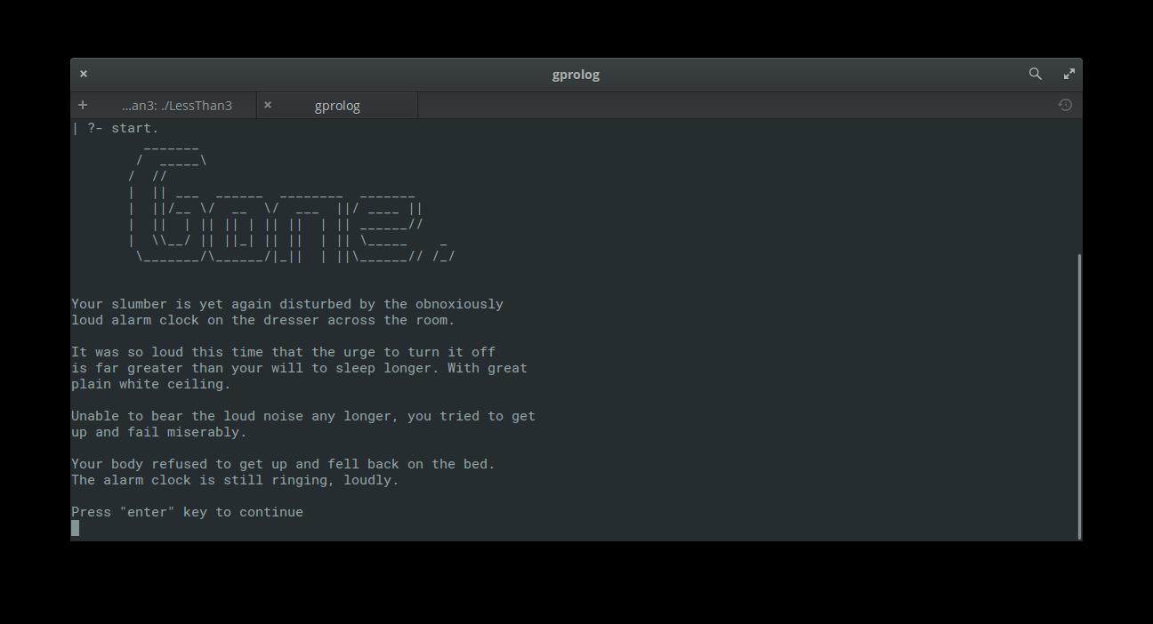This screenshot has width=1153, height=624.
Task: Click the 'Press "enter" key to continue' line
Action: (187, 512)
